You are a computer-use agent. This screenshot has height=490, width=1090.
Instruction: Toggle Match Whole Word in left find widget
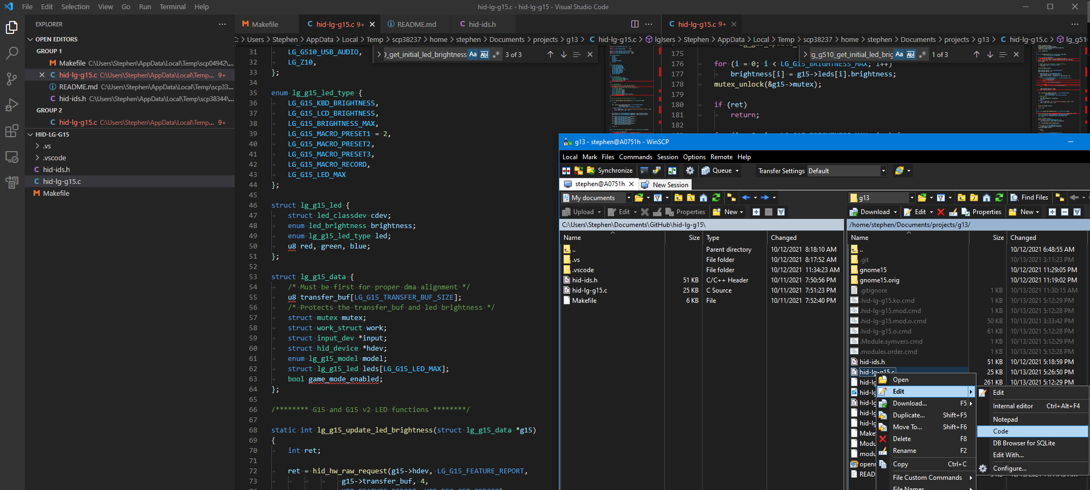(x=484, y=54)
